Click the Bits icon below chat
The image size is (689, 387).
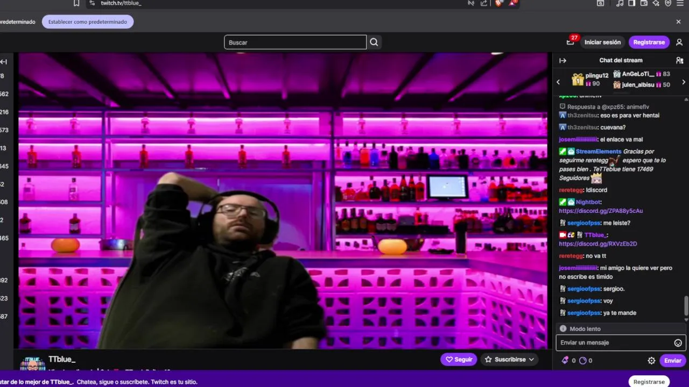(565, 361)
